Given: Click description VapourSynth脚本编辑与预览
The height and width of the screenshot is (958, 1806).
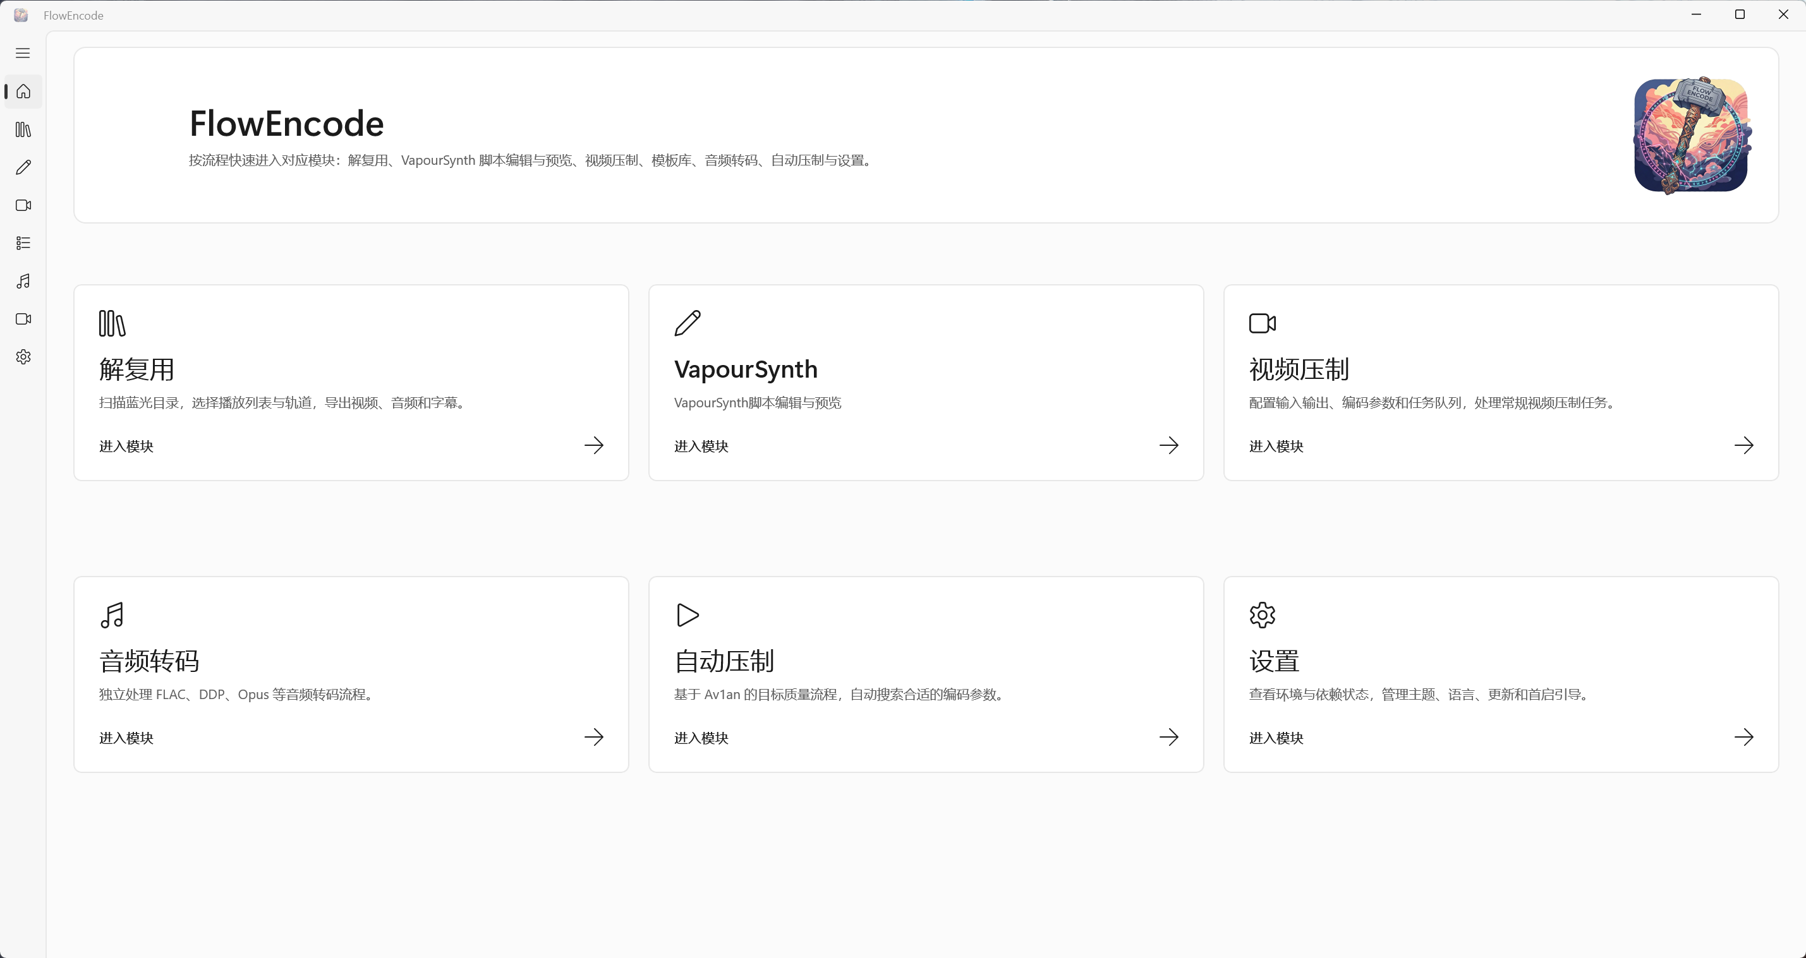Looking at the screenshot, I should coord(758,403).
